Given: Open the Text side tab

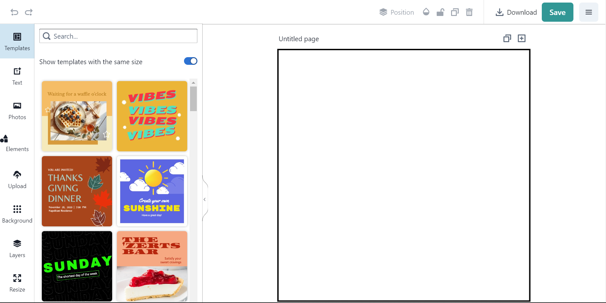Looking at the screenshot, I should click(x=17, y=76).
